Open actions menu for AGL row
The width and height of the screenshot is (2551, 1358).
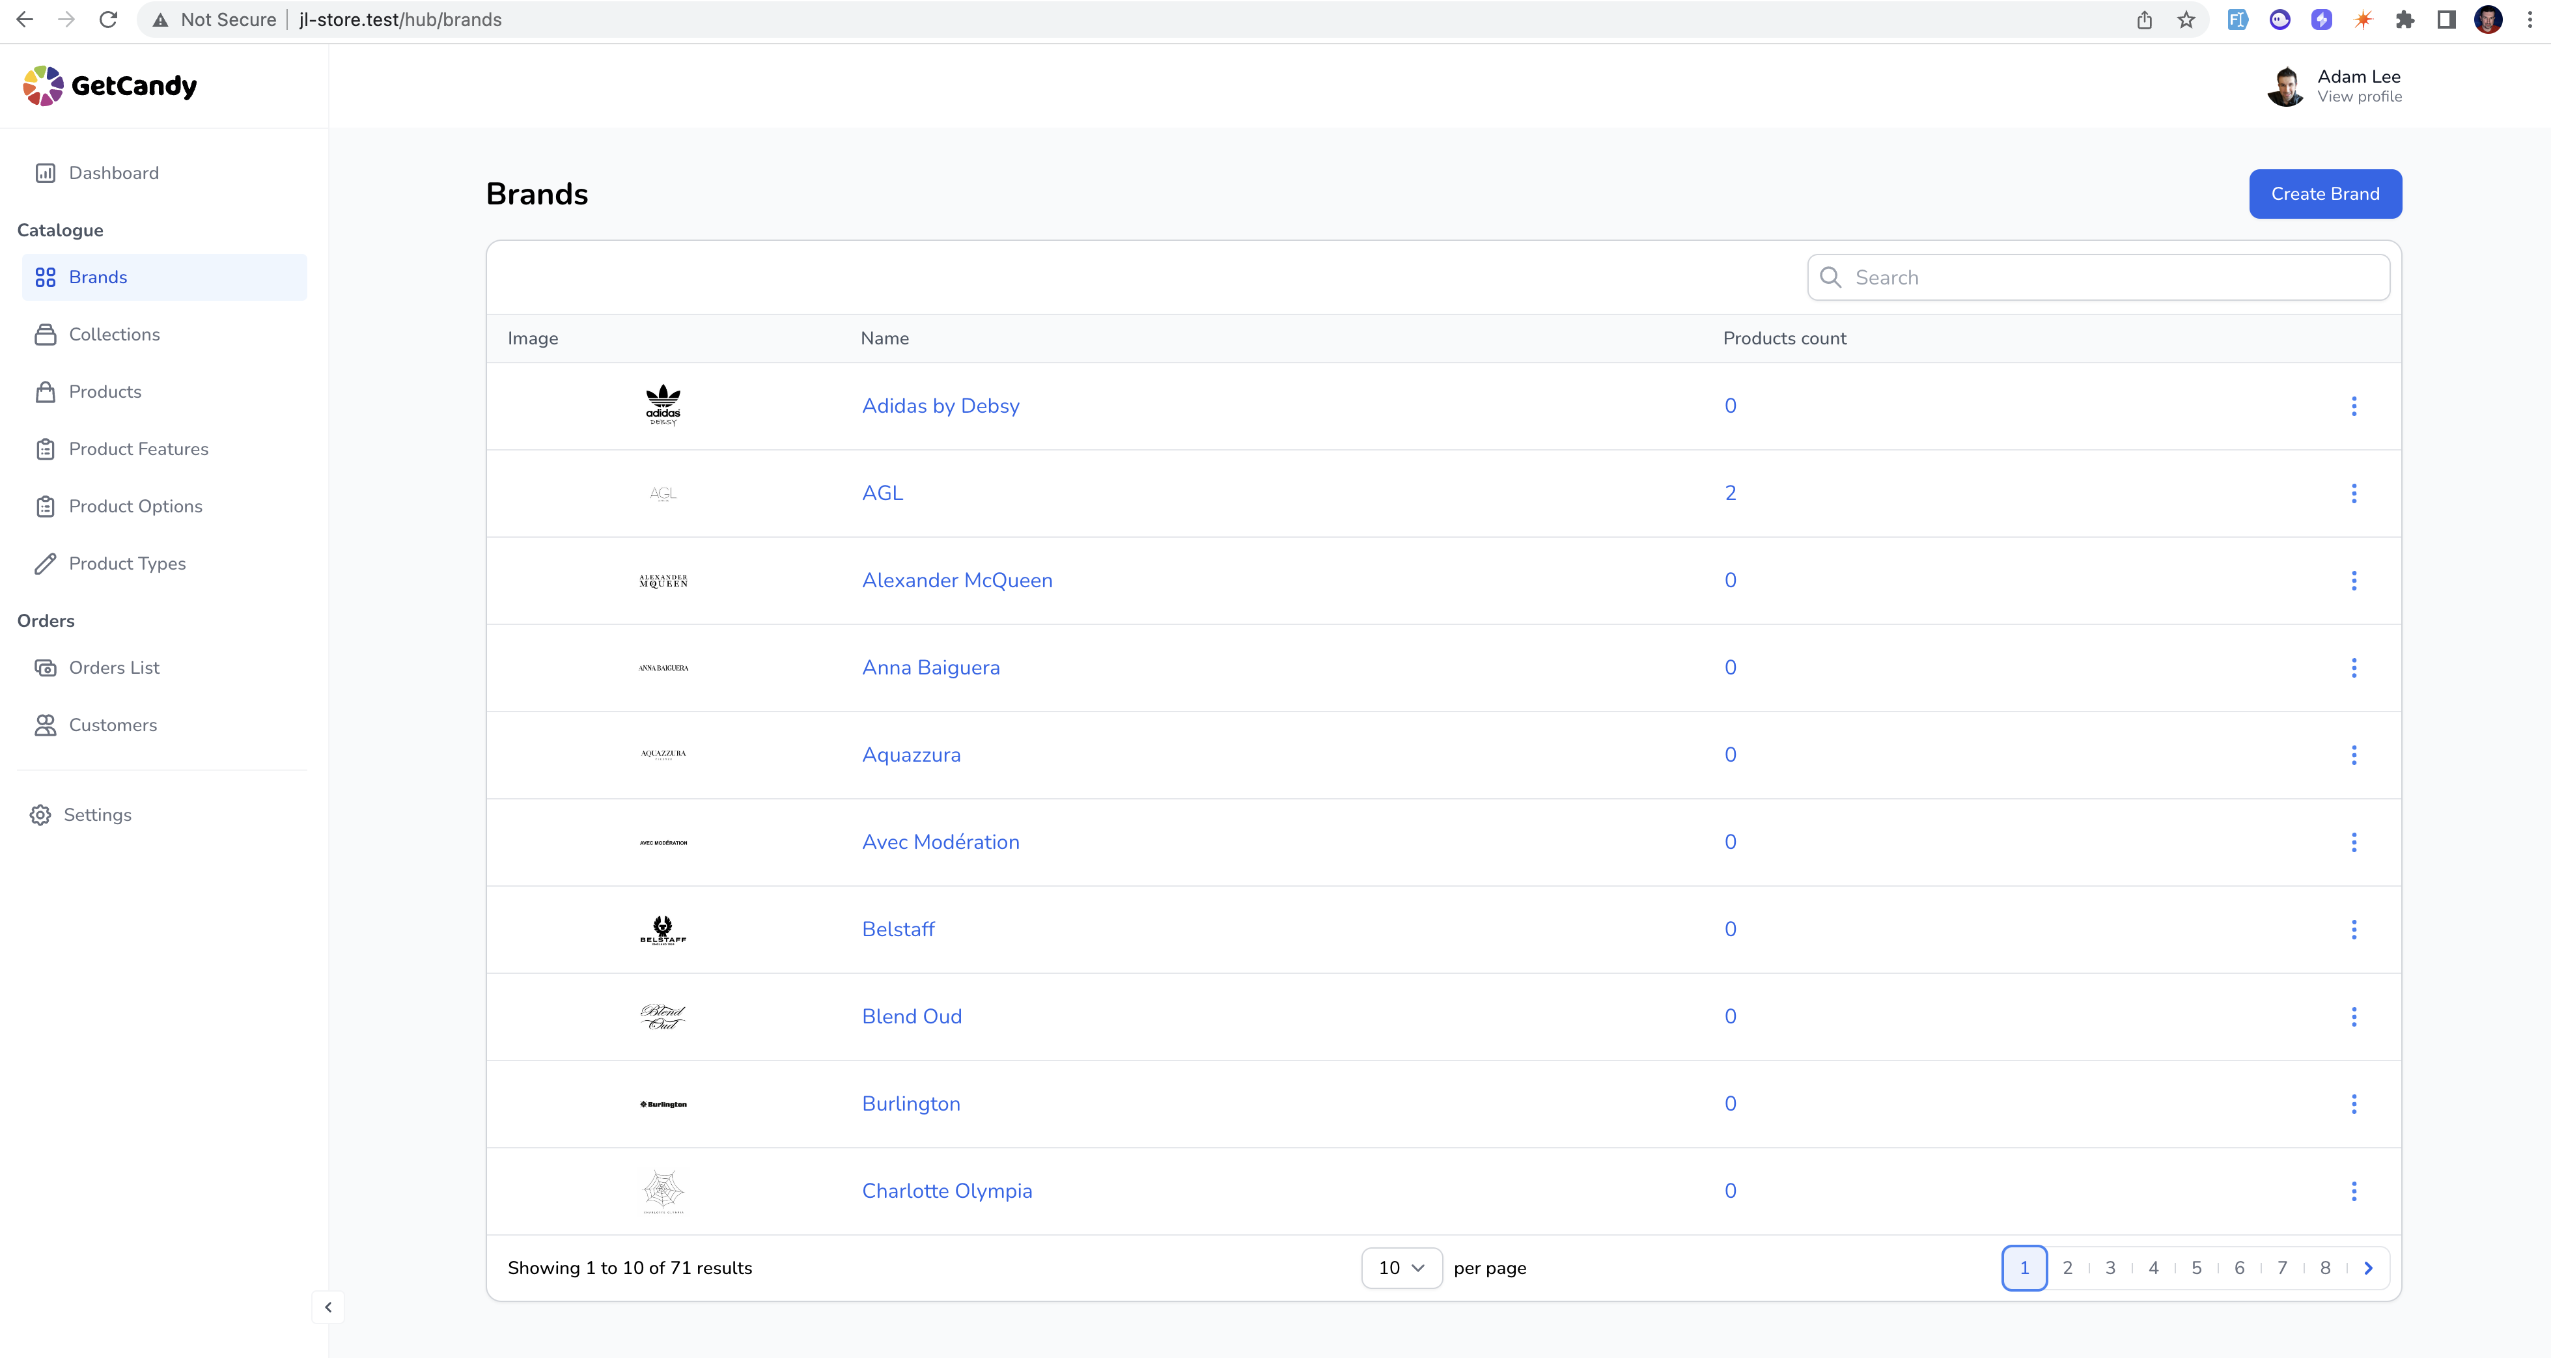click(x=2353, y=493)
